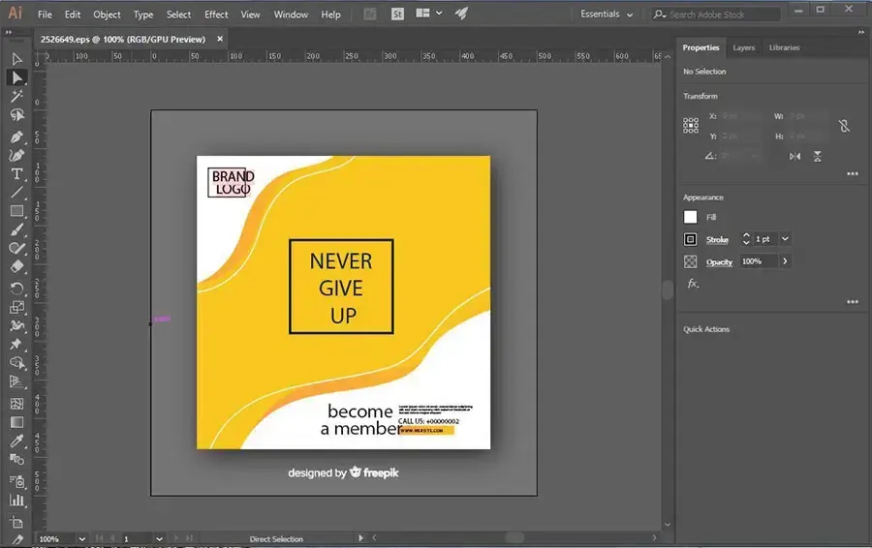
Task: Pick the Scale tool
Action: [x=16, y=307]
